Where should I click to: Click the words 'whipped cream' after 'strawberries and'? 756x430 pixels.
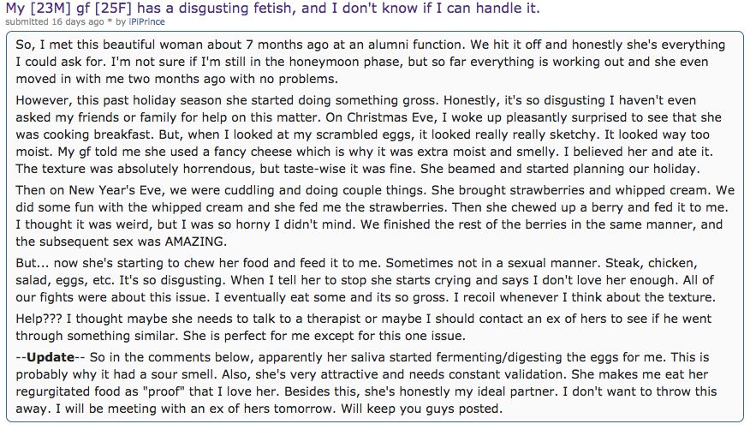click(661, 190)
